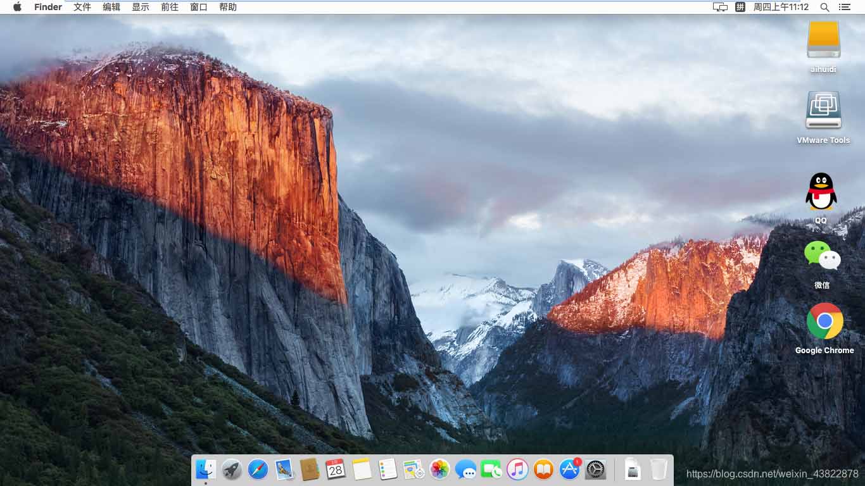Open the Mail app with the bird stamp icon

pos(284,470)
